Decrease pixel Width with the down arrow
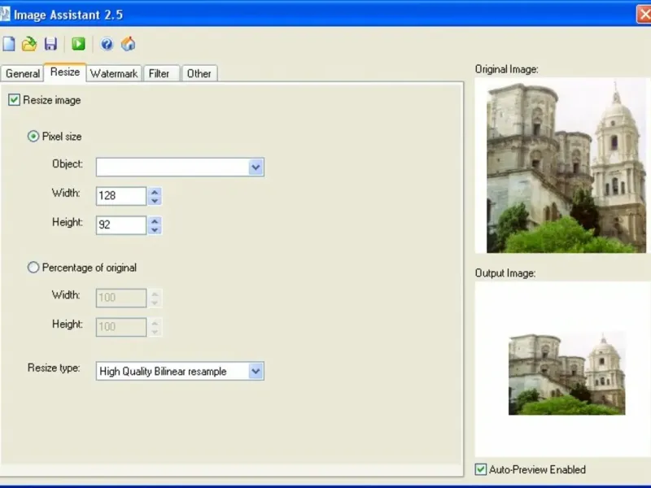The width and height of the screenshot is (651, 488). pyautogui.click(x=155, y=201)
